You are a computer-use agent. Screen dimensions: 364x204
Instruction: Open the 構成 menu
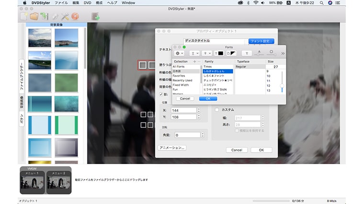click(x=99, y=3)
